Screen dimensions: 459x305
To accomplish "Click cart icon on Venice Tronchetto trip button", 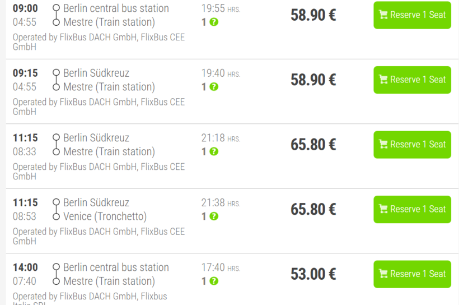I will click(x=383, y=209).
